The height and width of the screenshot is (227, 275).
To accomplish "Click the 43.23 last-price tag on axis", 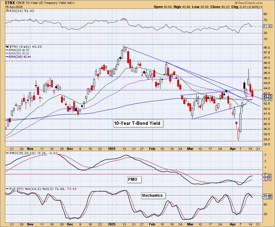I will tap(267, 96).
